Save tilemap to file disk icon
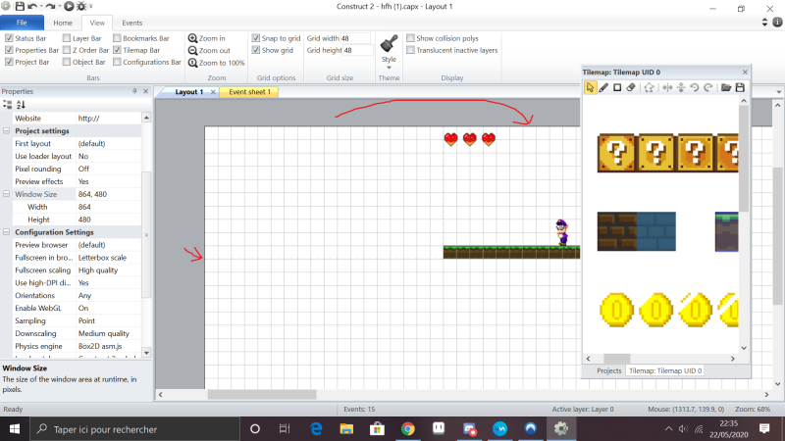The image size is (785, 441). click(x=740, y=87)
